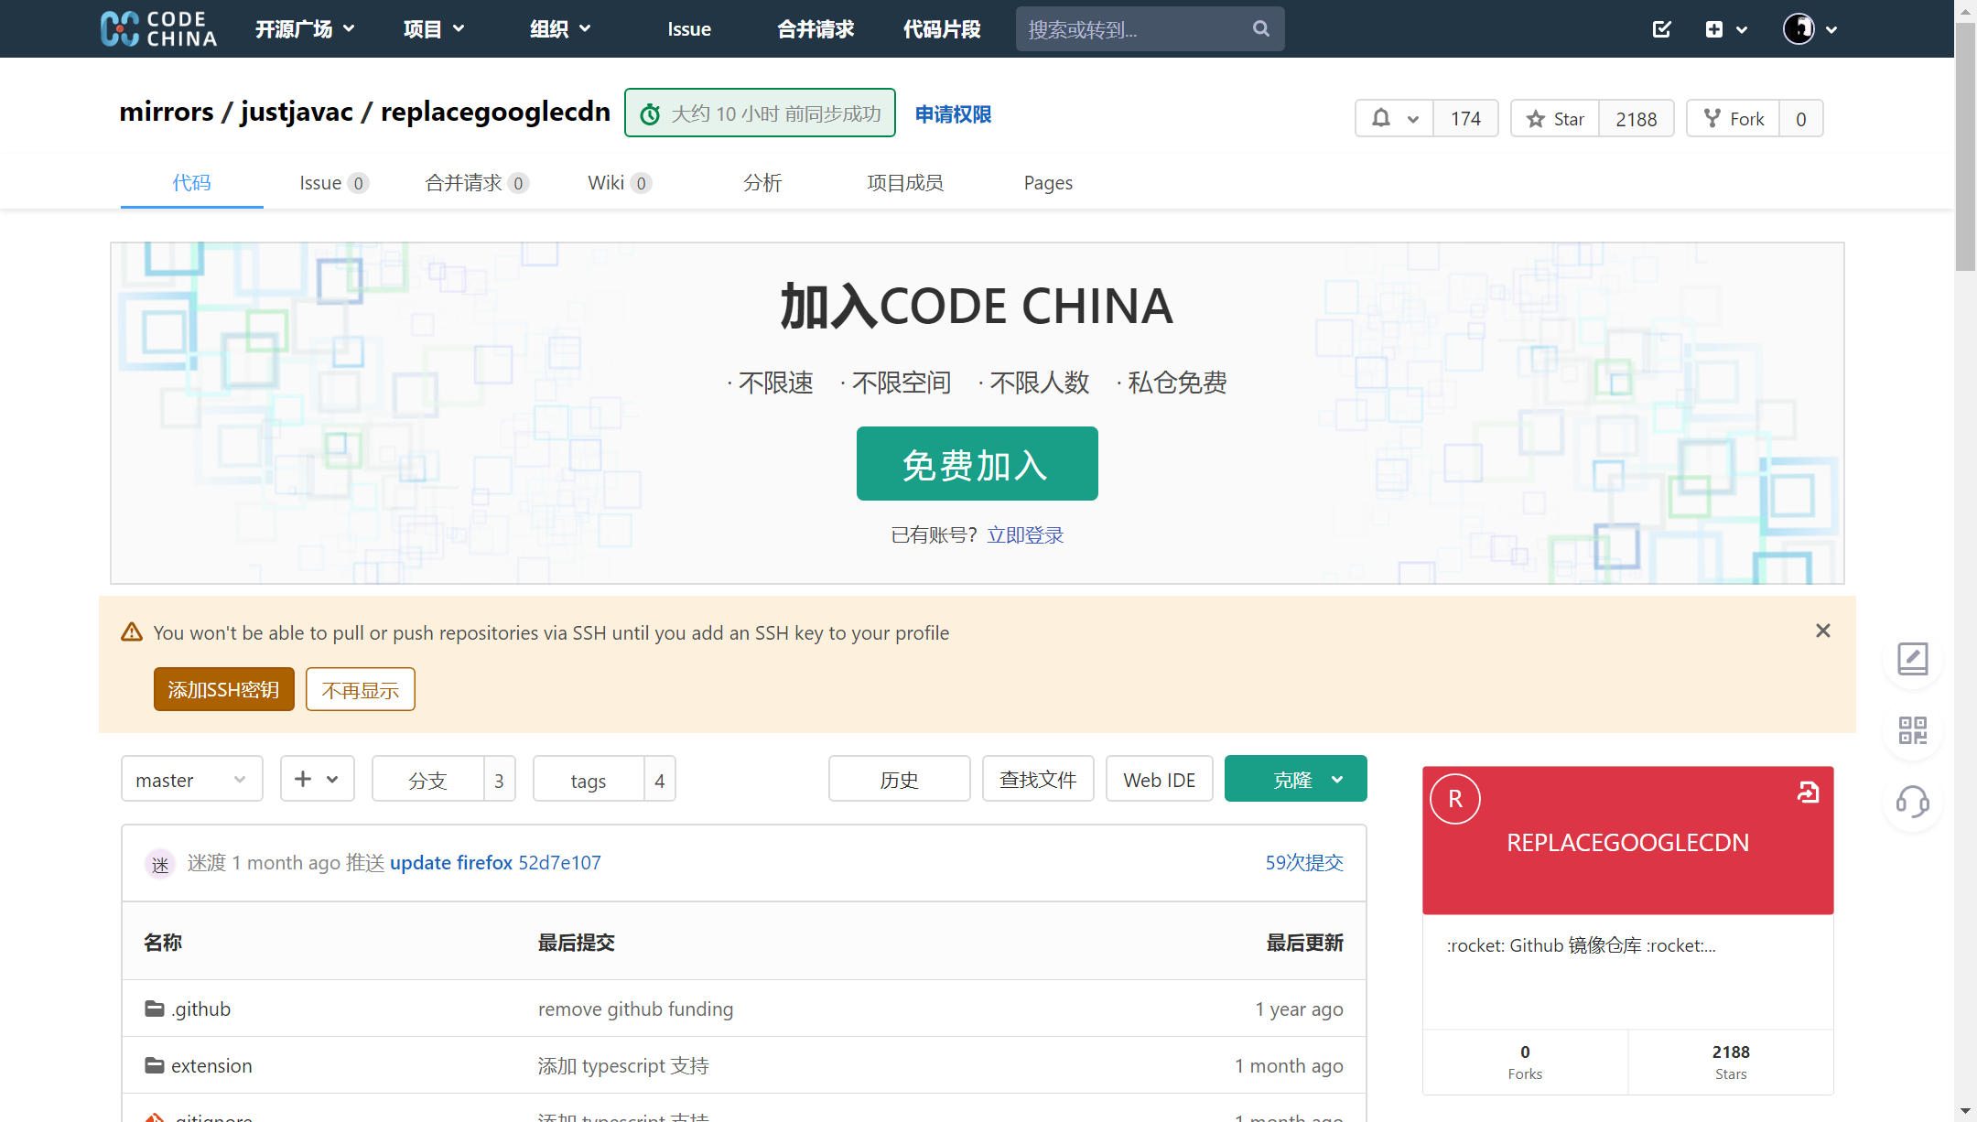Click the search magnifier icon
The width and height of the screenshot is (1977, 1122).
point(1260,28)
